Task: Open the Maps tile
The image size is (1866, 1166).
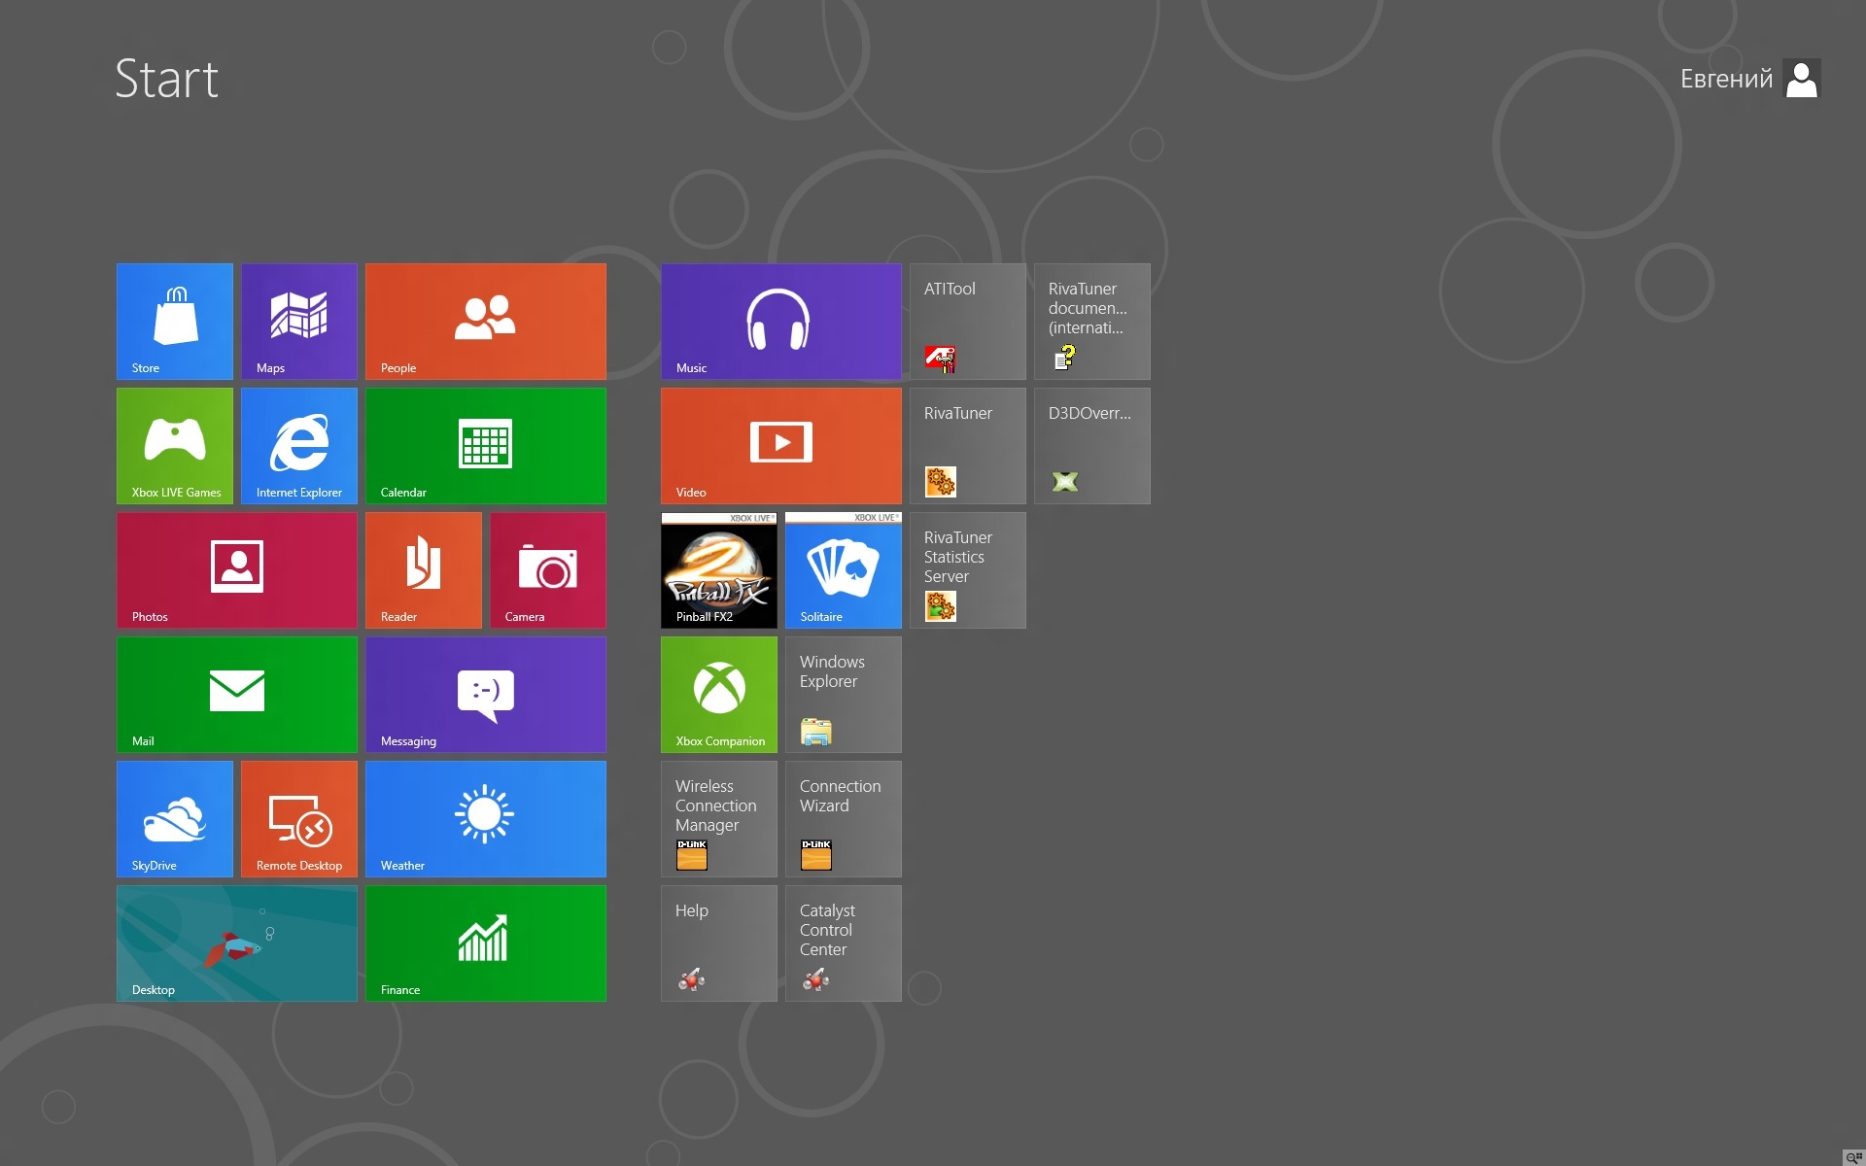Action: pos(299,322)
